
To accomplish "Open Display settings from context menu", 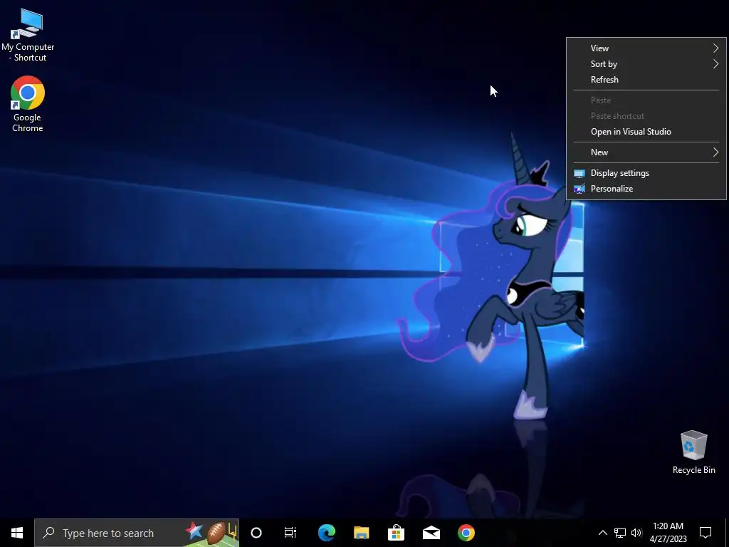I will [x=646, y=173].
